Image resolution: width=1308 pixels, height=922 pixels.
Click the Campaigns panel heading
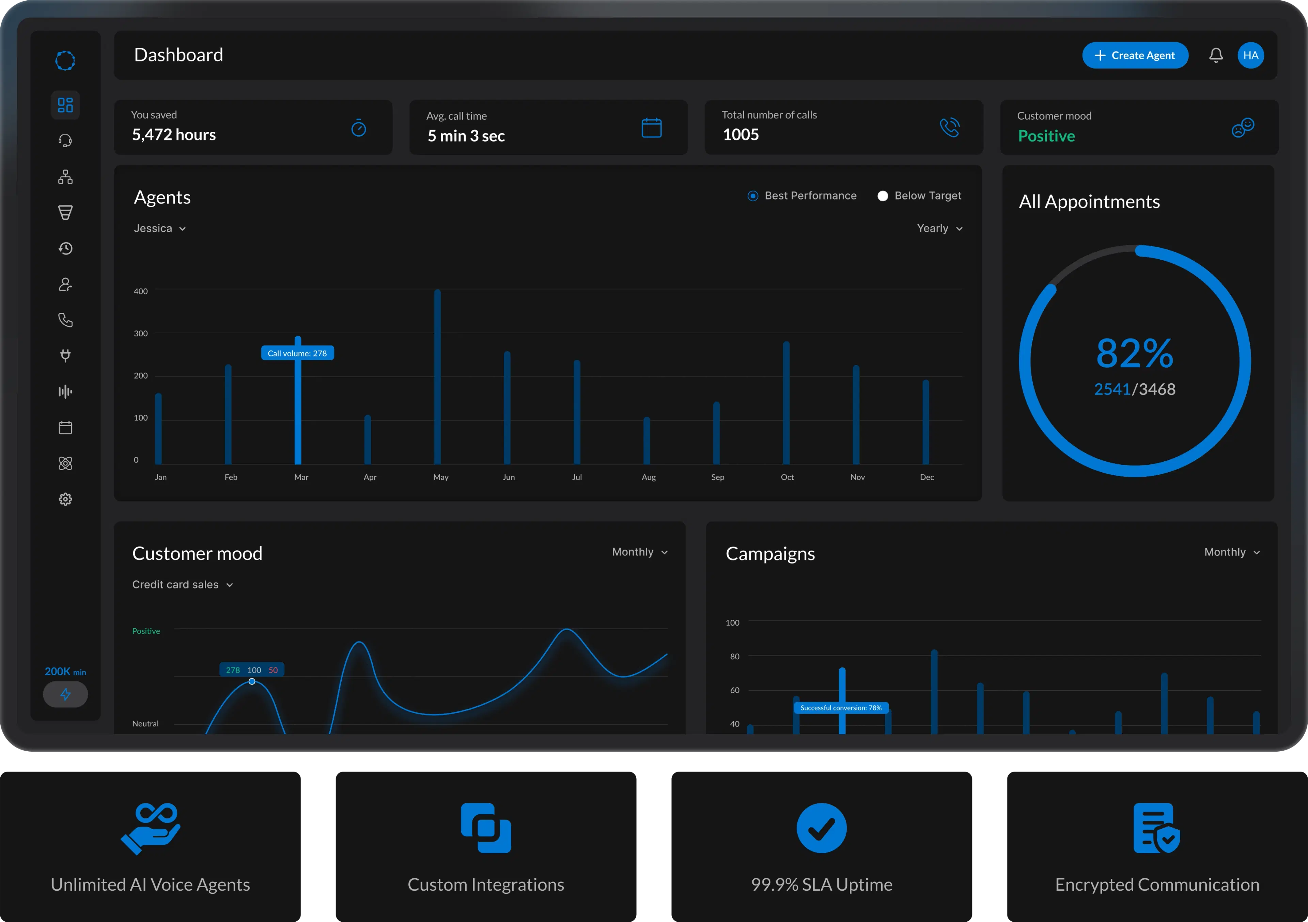770,554
